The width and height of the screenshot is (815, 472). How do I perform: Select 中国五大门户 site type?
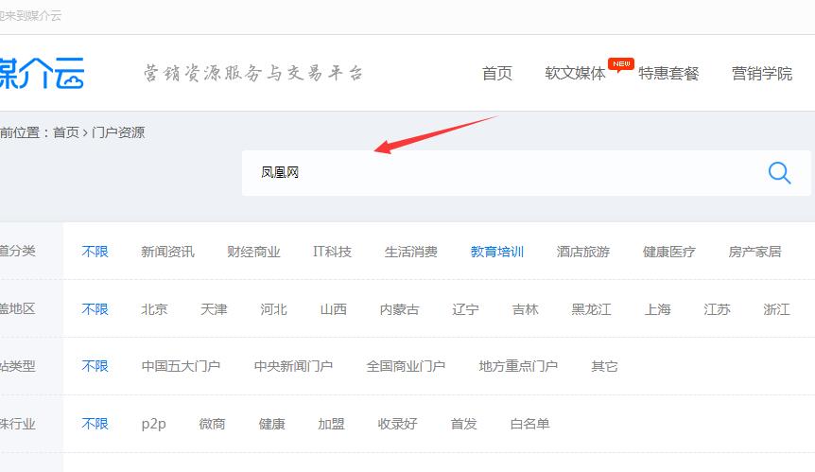pos(181,366)
